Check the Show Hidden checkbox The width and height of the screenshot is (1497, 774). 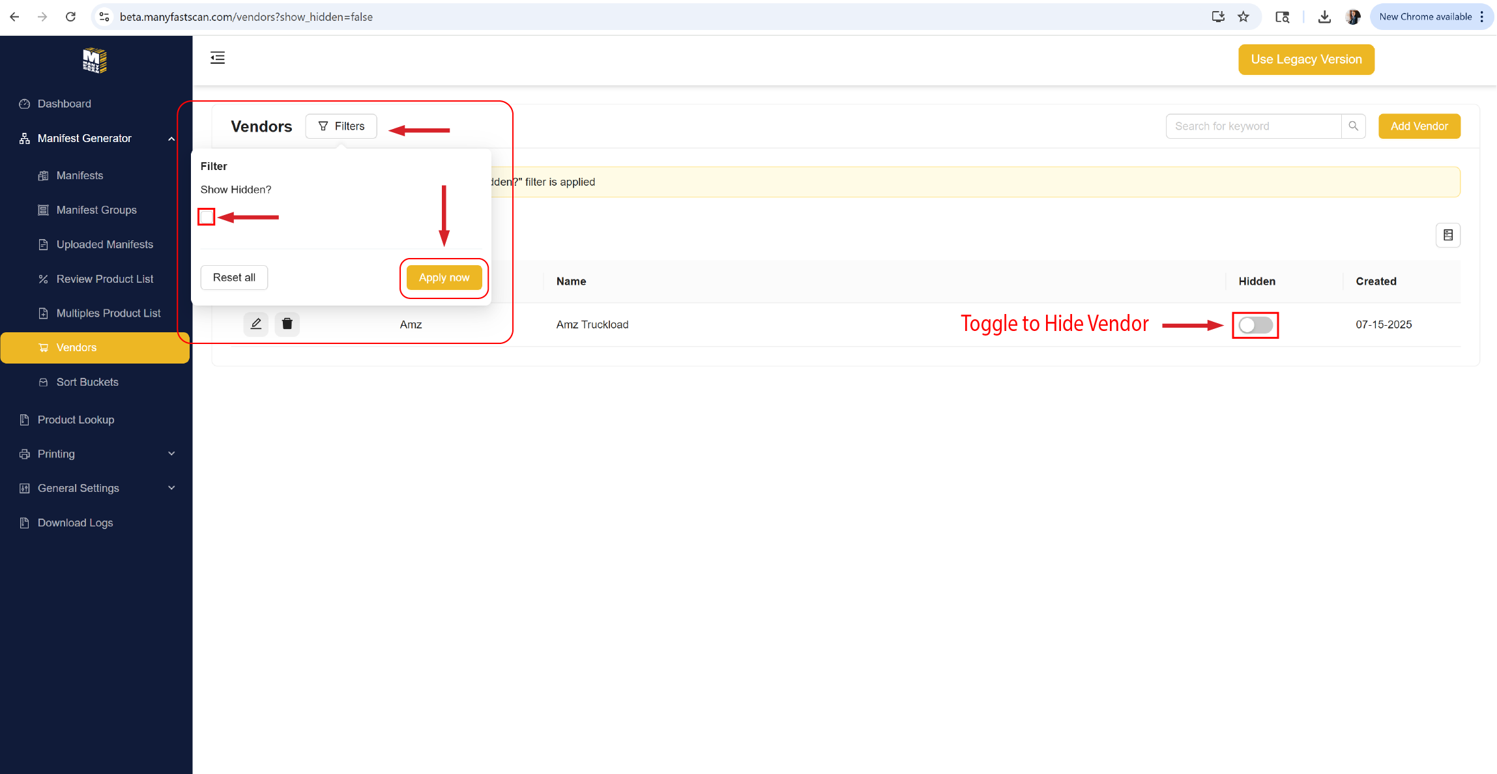point(207,217)
